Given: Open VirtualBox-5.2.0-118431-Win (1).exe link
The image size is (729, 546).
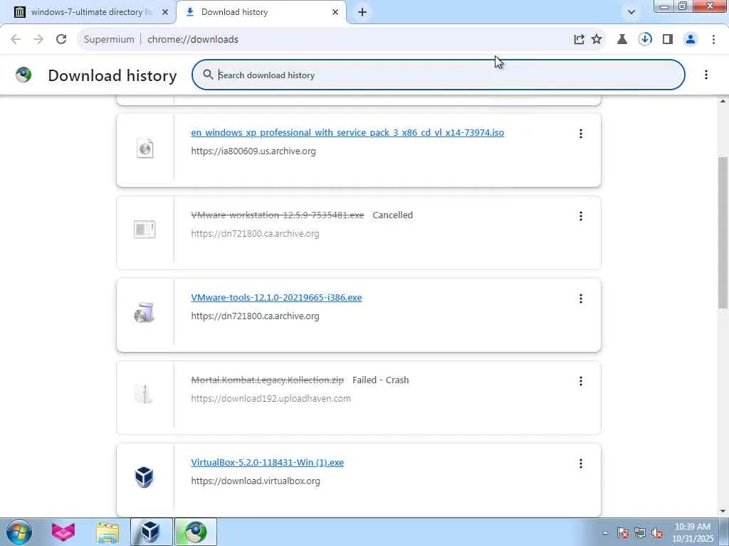Looking at the screenshot, I should click(268, 462).
